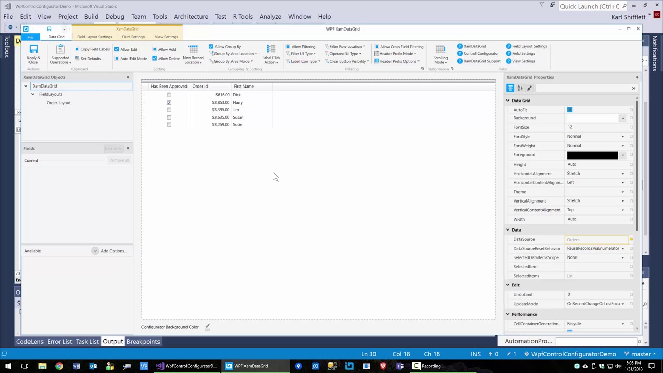This screenshot has width=663, height=373.
Task: Open Word from the taskbar
Action: click(76, 366)
